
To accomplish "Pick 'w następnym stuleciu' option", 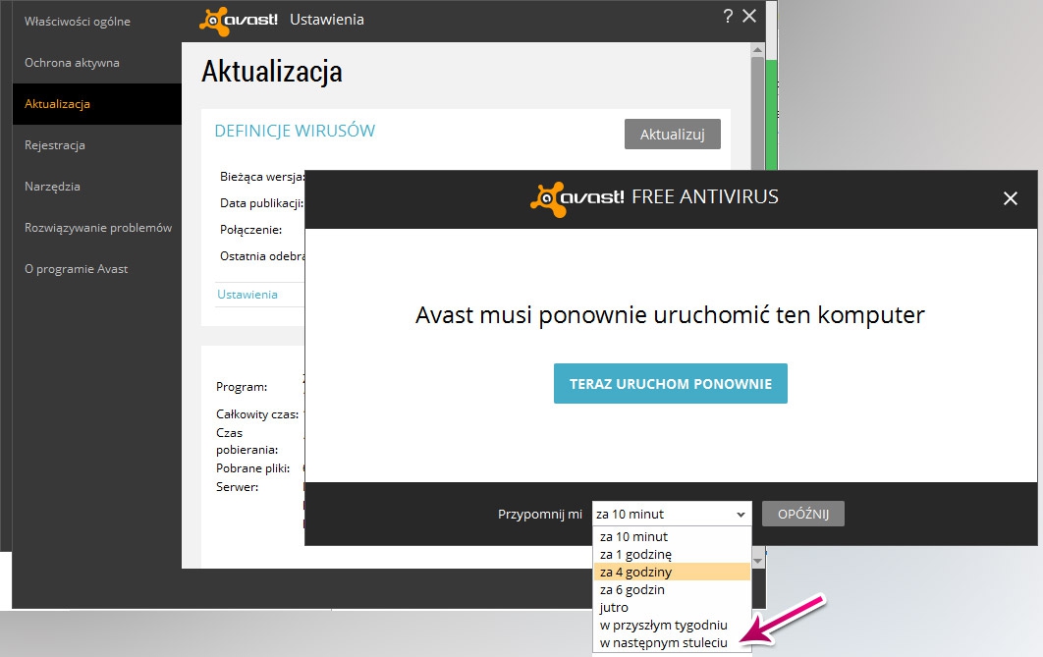I will [x=663, y=643].
